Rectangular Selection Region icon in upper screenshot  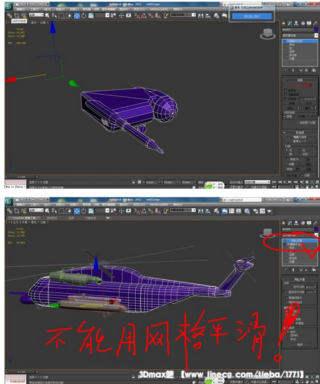(61, 16)
